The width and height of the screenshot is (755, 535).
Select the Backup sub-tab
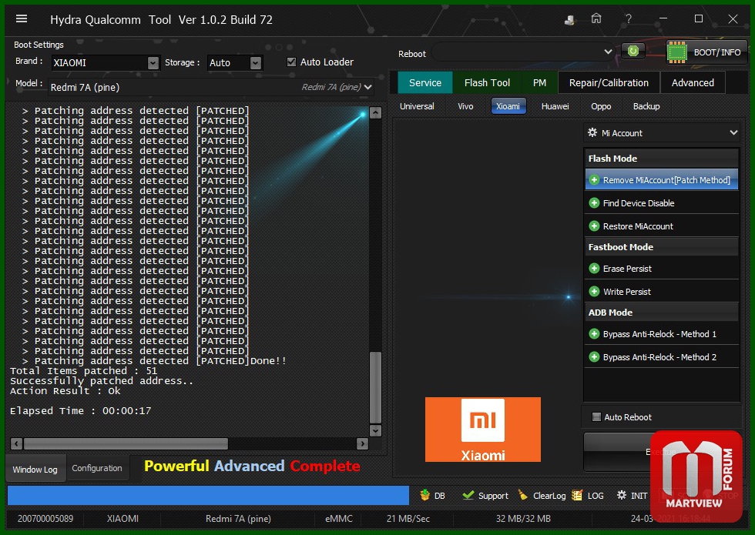tap(646, 106)
